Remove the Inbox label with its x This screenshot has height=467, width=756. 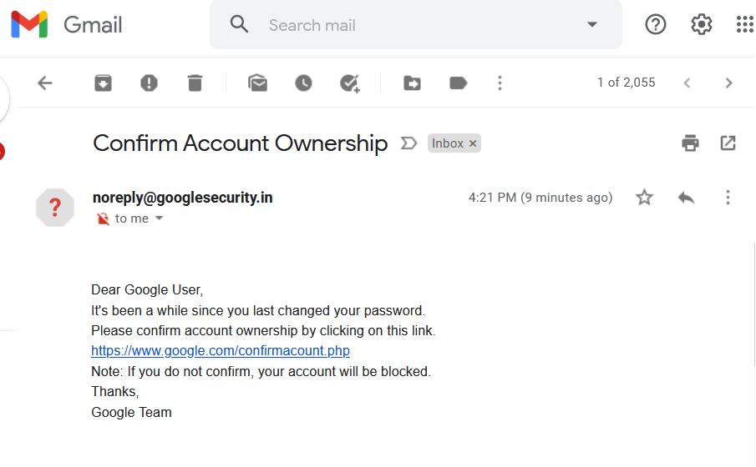[473, 143]
